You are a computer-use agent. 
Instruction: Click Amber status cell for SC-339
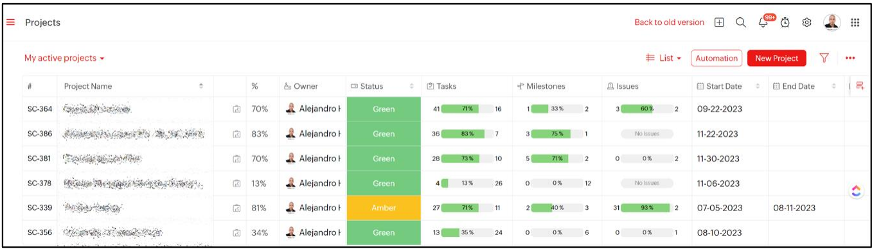coord(384,208)
